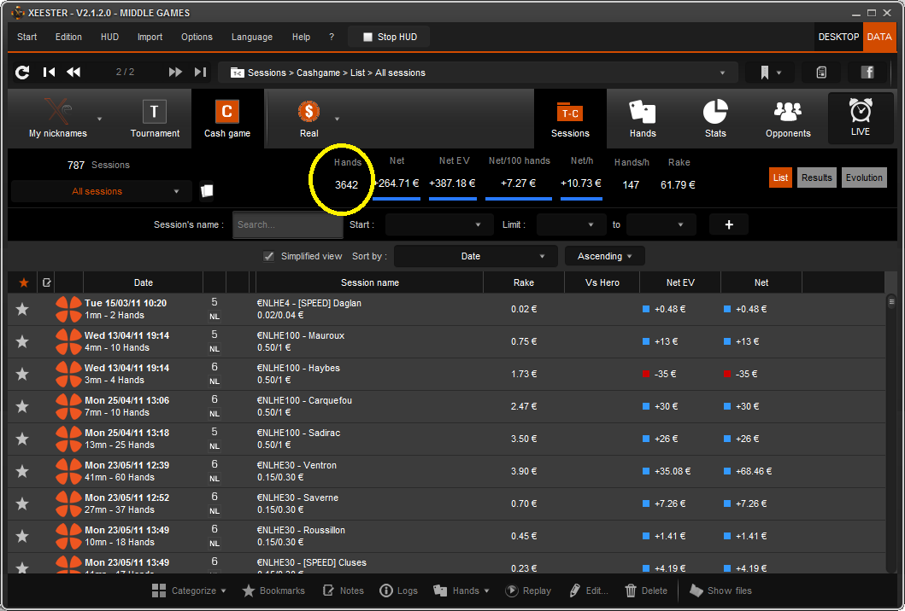905x611 pixels.
Task: Click Show files in bottom toolbar
Action: (x=721, y=591)
